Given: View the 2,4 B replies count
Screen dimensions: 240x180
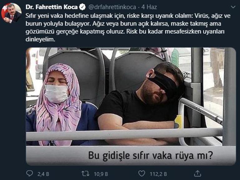Looking at the screenshot, I should pos(43,174).
